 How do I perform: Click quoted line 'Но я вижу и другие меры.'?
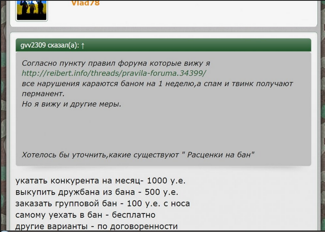click(71, 104)
